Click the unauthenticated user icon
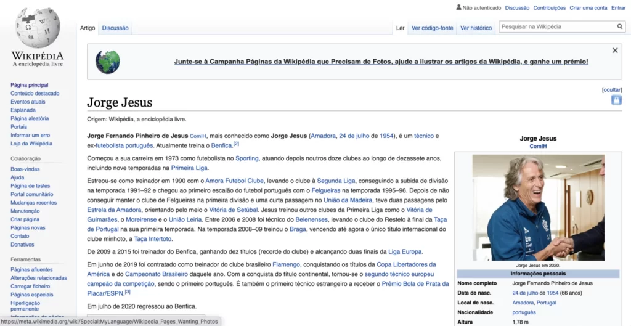 (458, 7)
